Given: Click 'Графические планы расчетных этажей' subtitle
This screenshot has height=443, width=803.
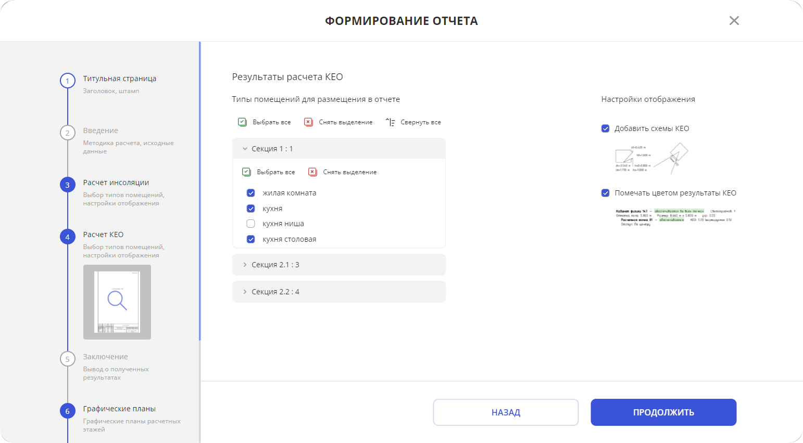Looking at the screenshot, I should tap(132, 425).
